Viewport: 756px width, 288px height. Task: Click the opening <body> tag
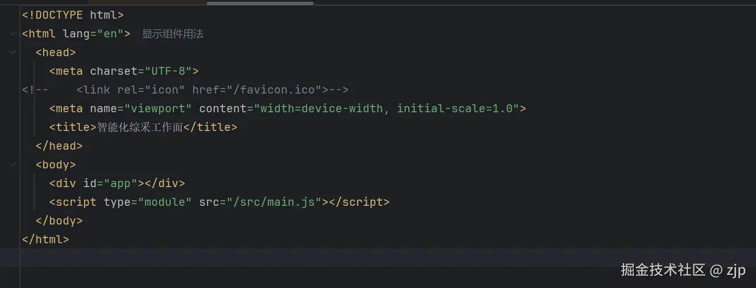(56, 165)
